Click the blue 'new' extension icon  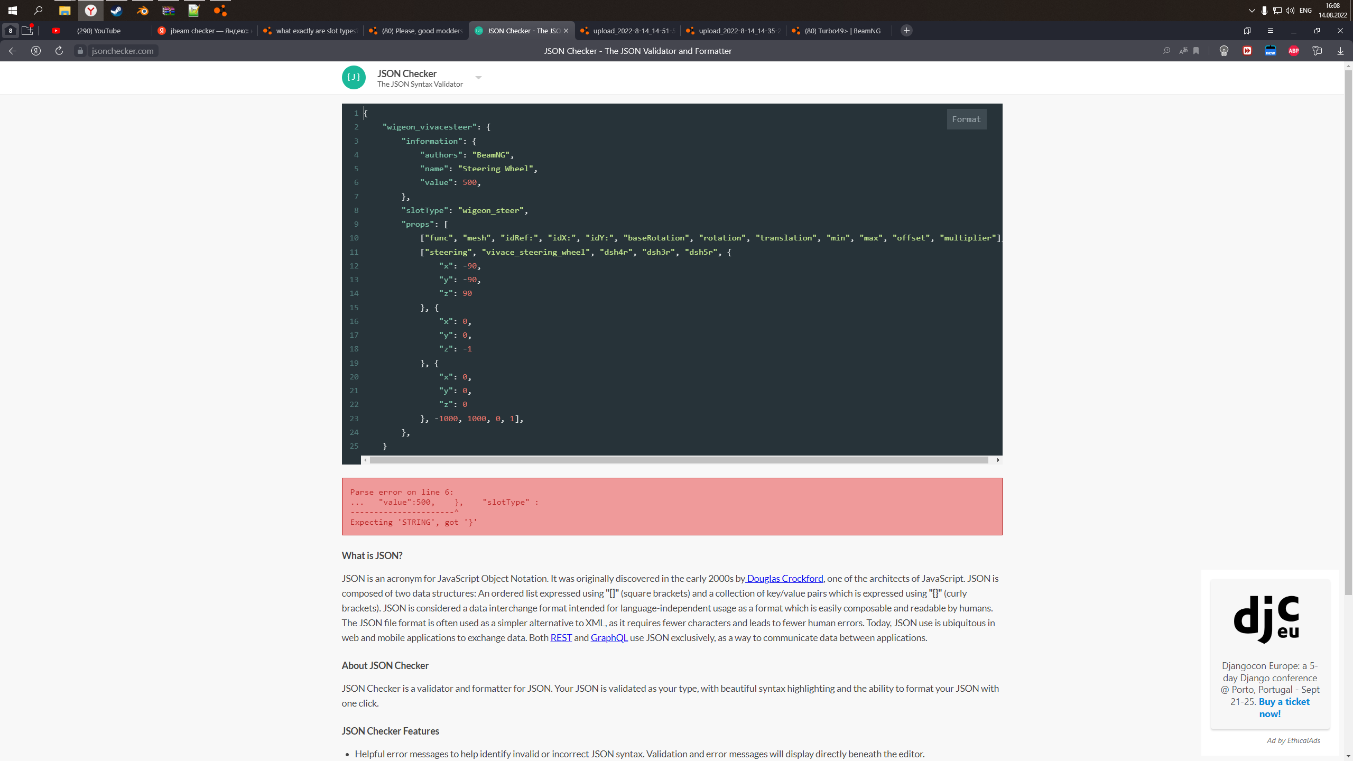1270,51
